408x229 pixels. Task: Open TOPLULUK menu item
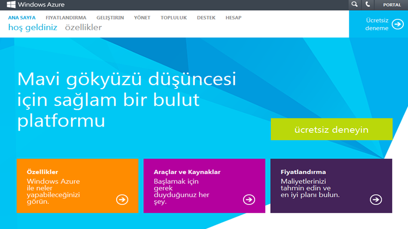(174, 17)
